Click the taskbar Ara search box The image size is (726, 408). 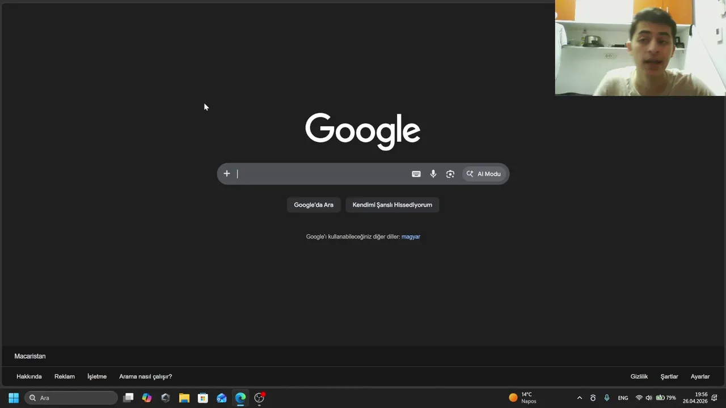click(x=71, y=398)
